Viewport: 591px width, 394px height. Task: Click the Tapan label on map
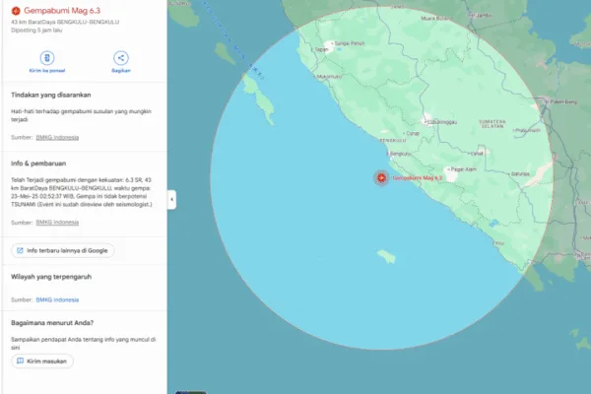(321, 50)
